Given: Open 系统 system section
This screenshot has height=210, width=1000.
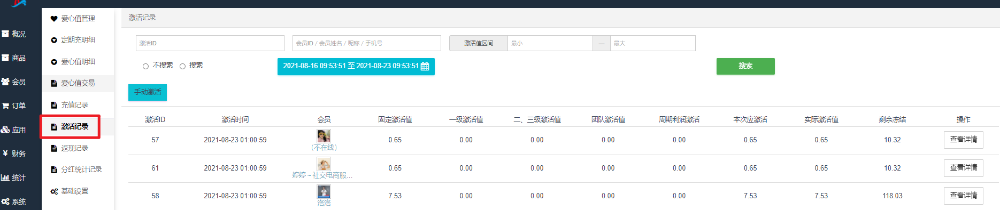Looking at the screenshot, I should [x=14, y=201].
